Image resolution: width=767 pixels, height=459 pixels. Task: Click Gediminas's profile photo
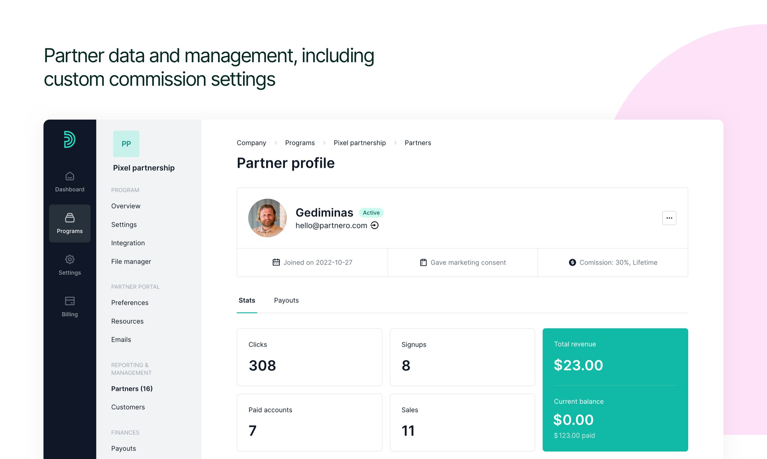point(267,218)
